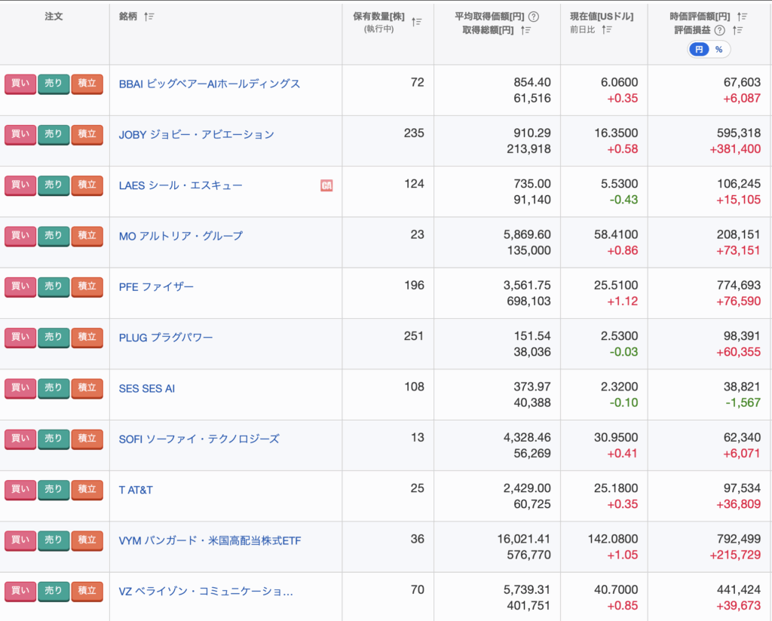The width and height of the screenshot is (772, 621).
Task: Sort by 取得総額 total acquisition cost
Action: [526, 30]
